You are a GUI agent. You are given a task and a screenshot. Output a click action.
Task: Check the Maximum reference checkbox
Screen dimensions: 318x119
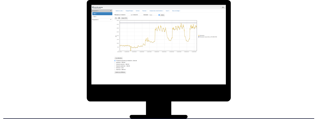click(x=115, y=70)
